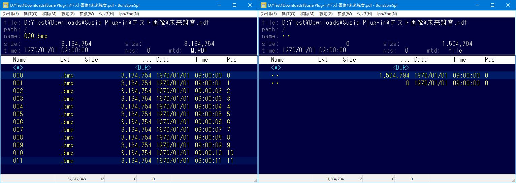Viewport: 516px width, 183px height.
Task: Open <¥> DIR entry in right list
Action: coord(276,68)
